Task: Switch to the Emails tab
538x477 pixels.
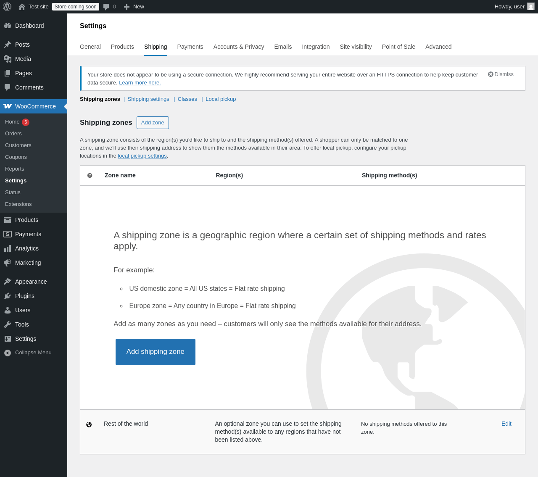Action: pyautogui.click(x=283, y=47)
